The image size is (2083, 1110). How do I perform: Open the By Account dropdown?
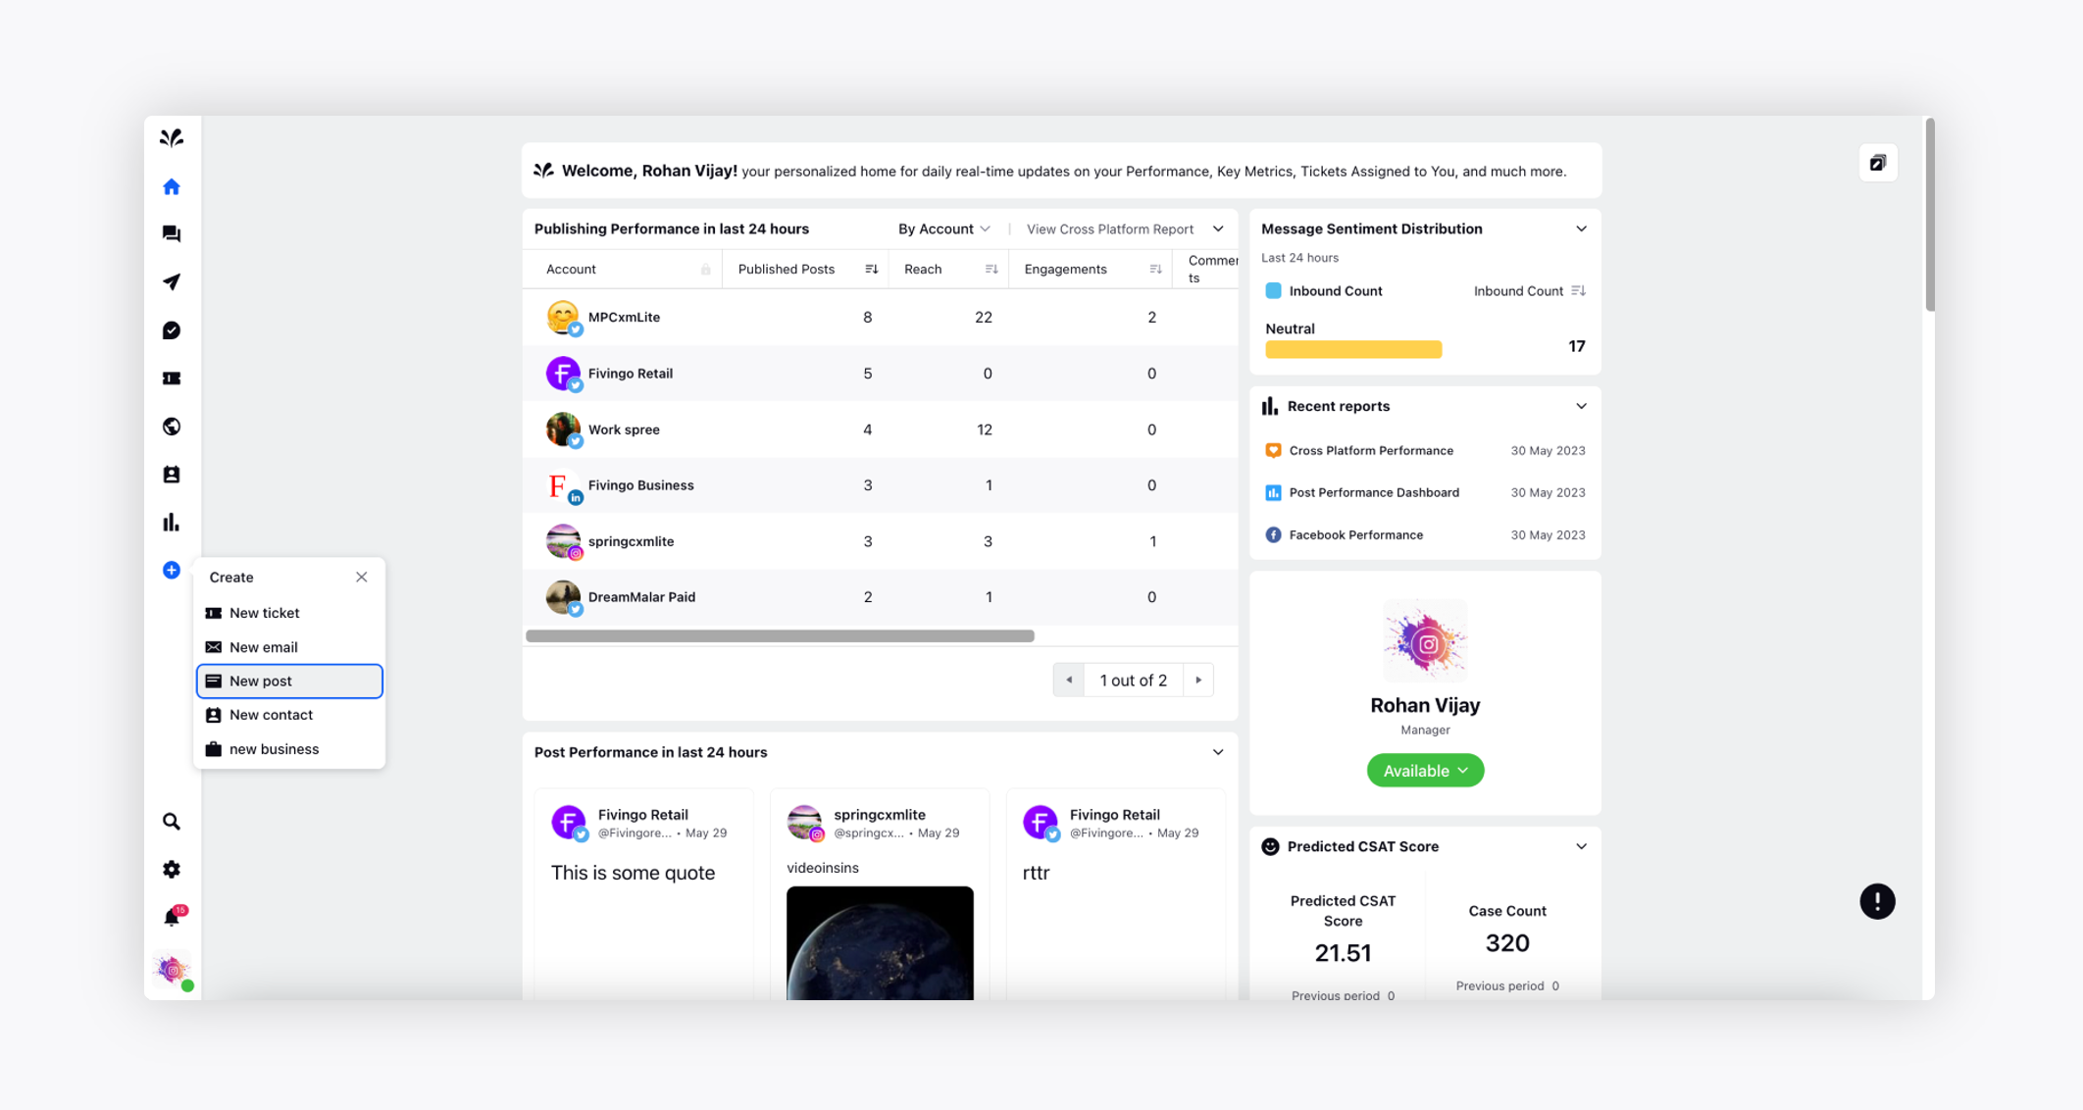click(943, 229)
